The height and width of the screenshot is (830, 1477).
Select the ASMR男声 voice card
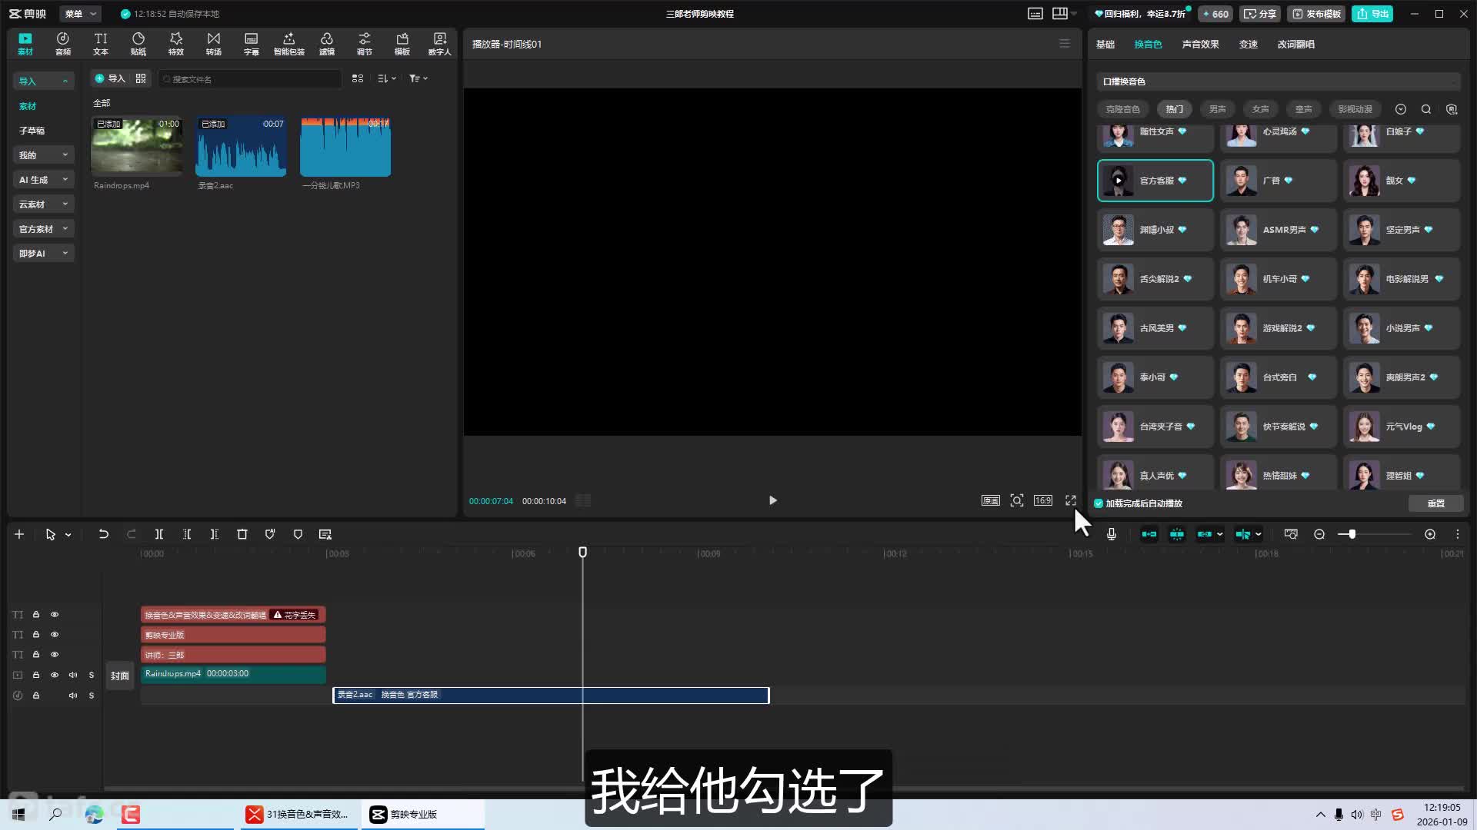[x=1278, y=230]
